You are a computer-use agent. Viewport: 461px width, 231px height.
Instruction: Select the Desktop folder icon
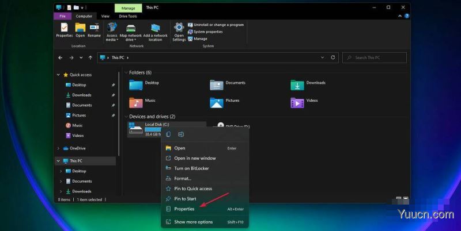[x=136, y=85]
